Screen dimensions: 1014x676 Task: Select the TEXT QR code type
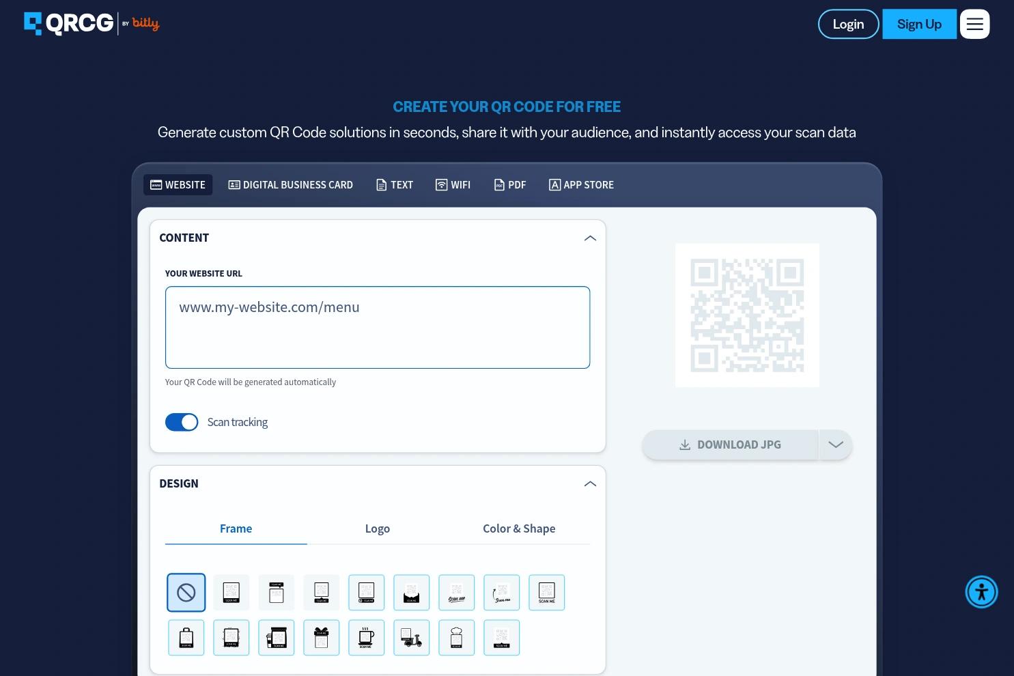[395, 185]
